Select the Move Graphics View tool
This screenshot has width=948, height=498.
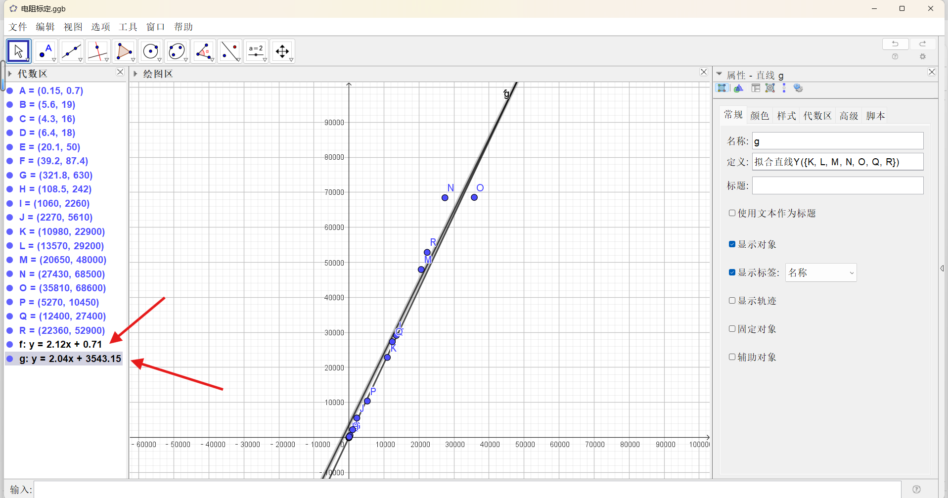coord(282,51)
